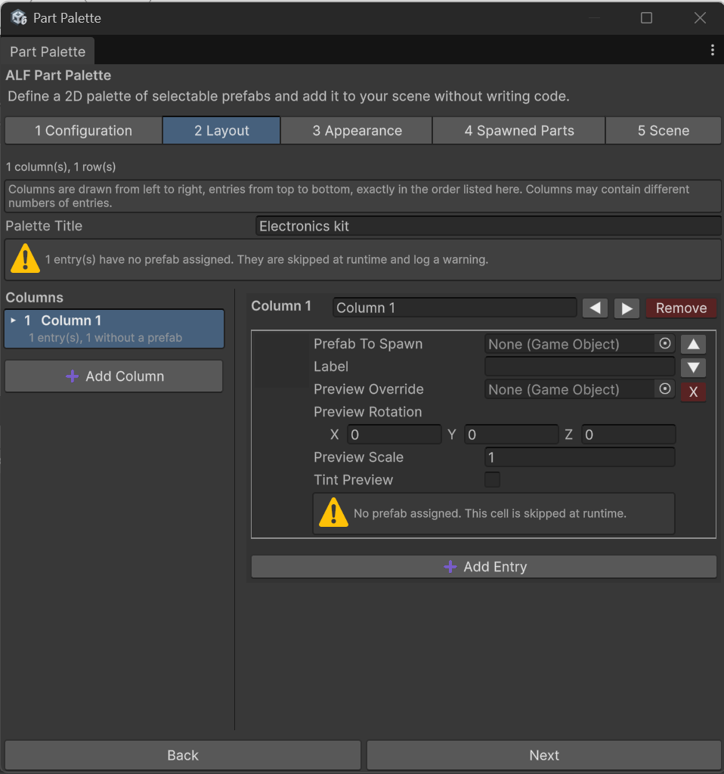The width and height of the screenshot is (724, 774).
Task: Move Column 1 left with the left arrow
Action: pyautogui.click(x=596, y=308)
